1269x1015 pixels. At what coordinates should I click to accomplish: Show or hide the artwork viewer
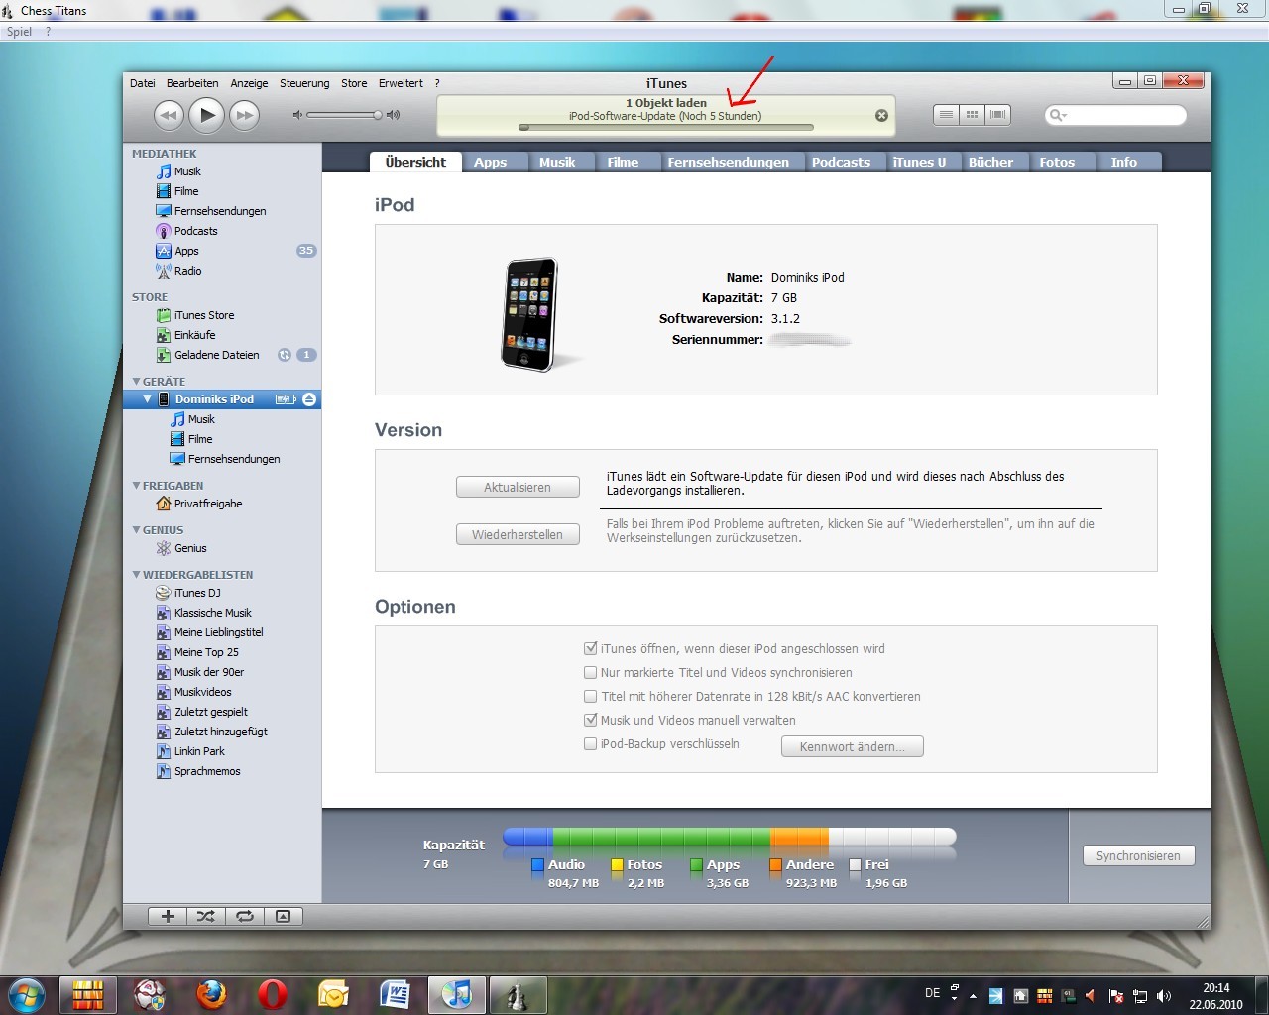(283, 916)
